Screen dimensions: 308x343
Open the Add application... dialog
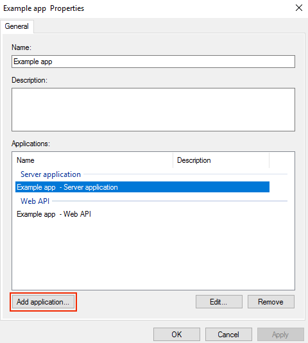click(43, 302)
